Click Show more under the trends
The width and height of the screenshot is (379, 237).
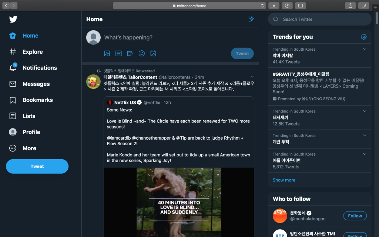[x=284, y=180]
